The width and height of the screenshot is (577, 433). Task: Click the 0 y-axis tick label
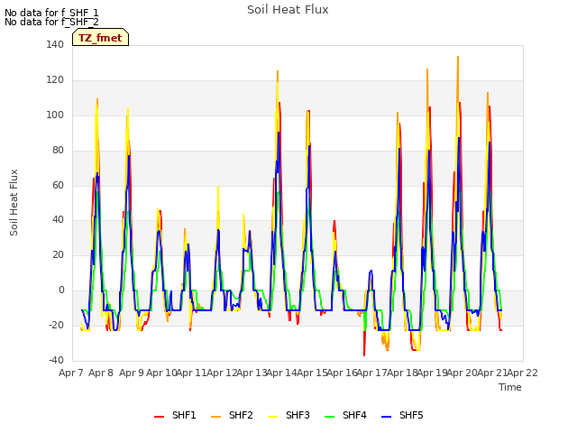click(x=61, y=290)
